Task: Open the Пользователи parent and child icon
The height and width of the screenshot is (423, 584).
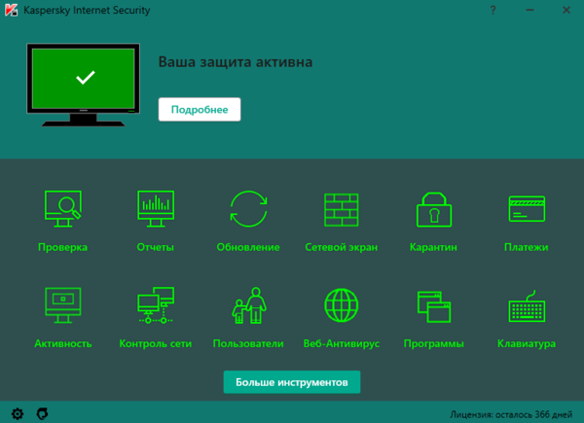Action: point(248,305)
